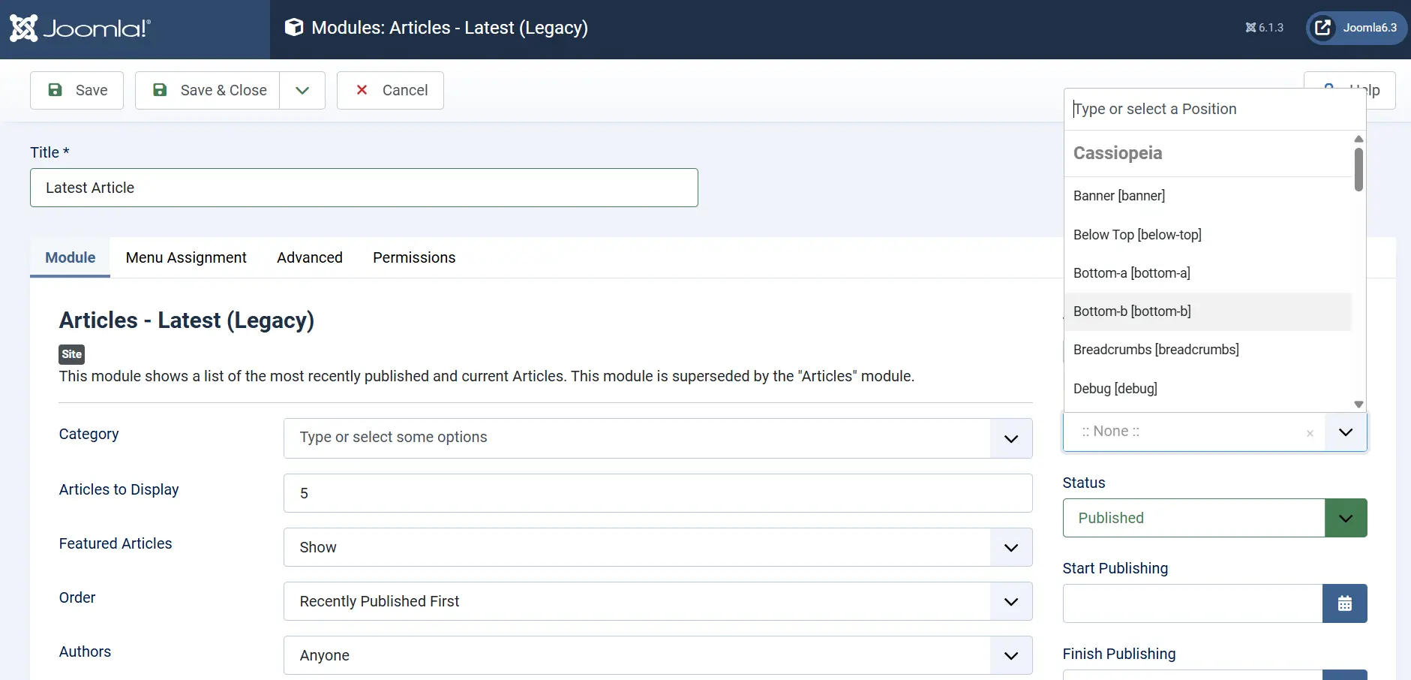Screen dimensions: 1411x680
Task: Open the Authors dropdown
Action: 658,655
